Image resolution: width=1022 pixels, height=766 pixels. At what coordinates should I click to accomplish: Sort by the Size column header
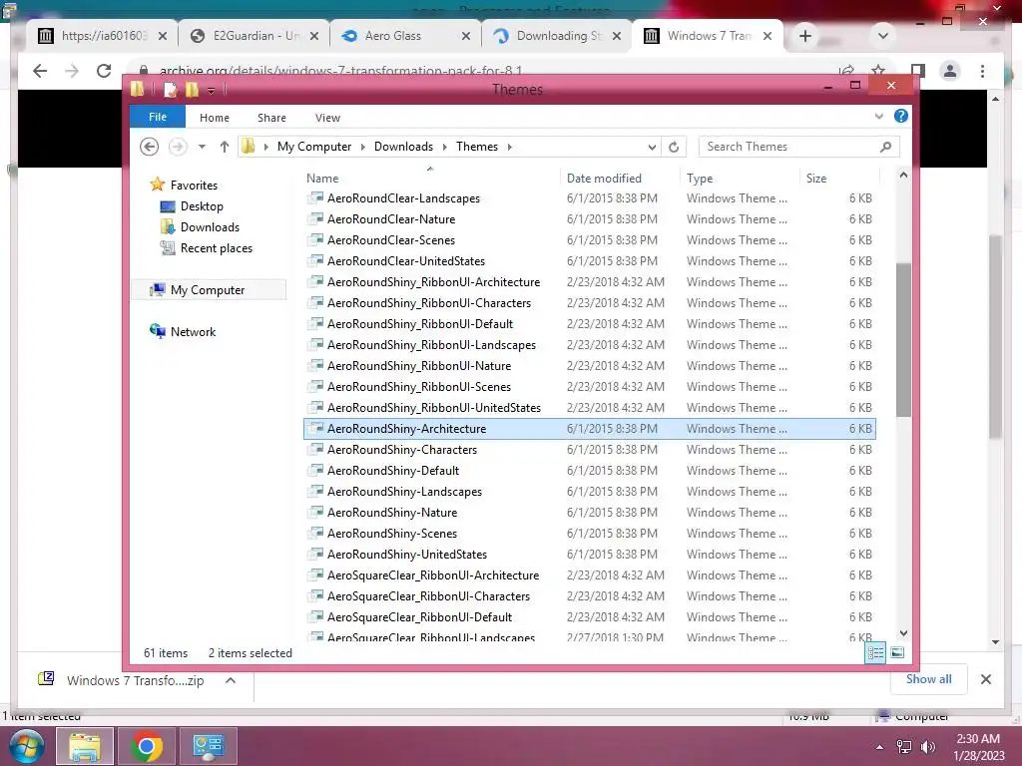(x=815, y=178)
